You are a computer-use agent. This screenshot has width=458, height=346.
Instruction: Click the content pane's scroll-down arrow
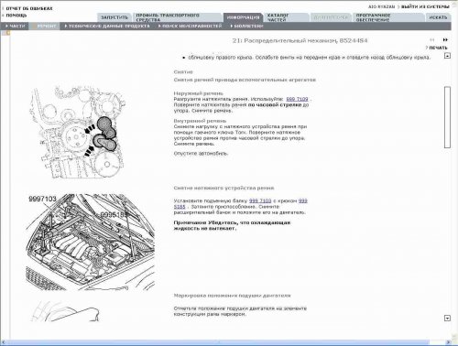point(447,319)
